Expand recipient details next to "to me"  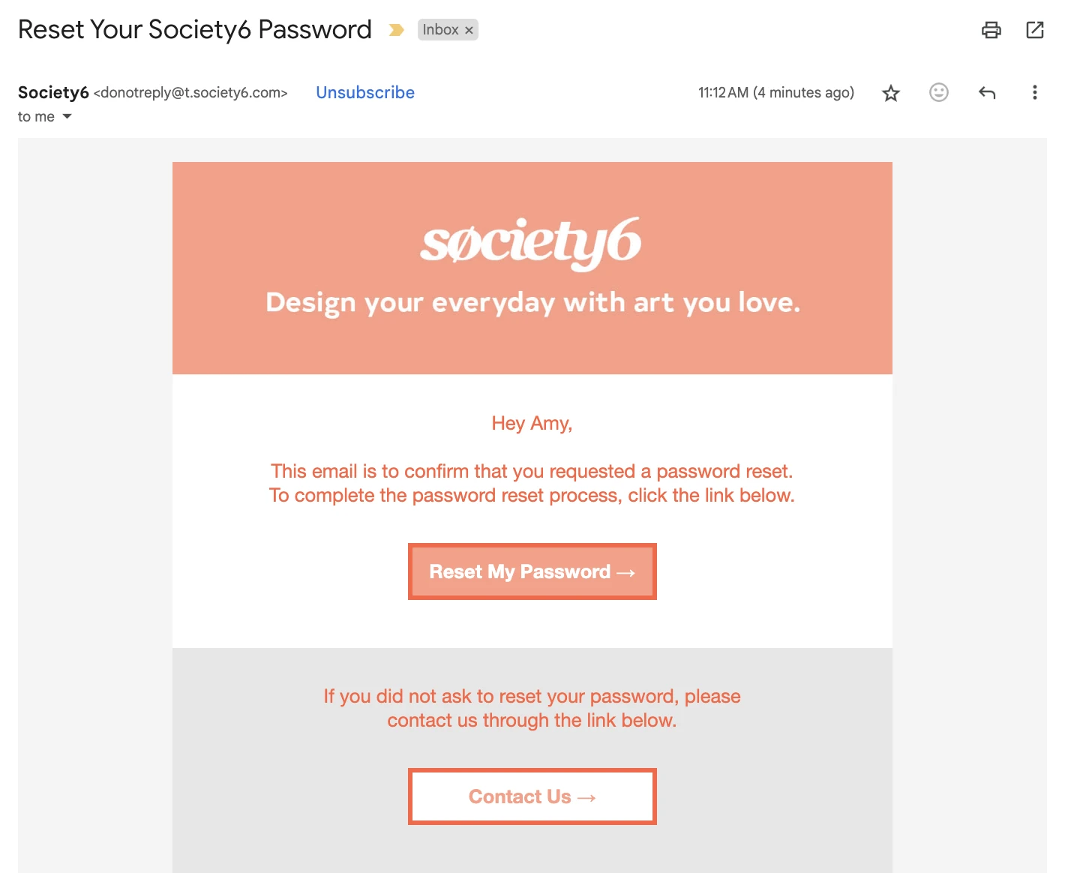click(x=67, y=116)
